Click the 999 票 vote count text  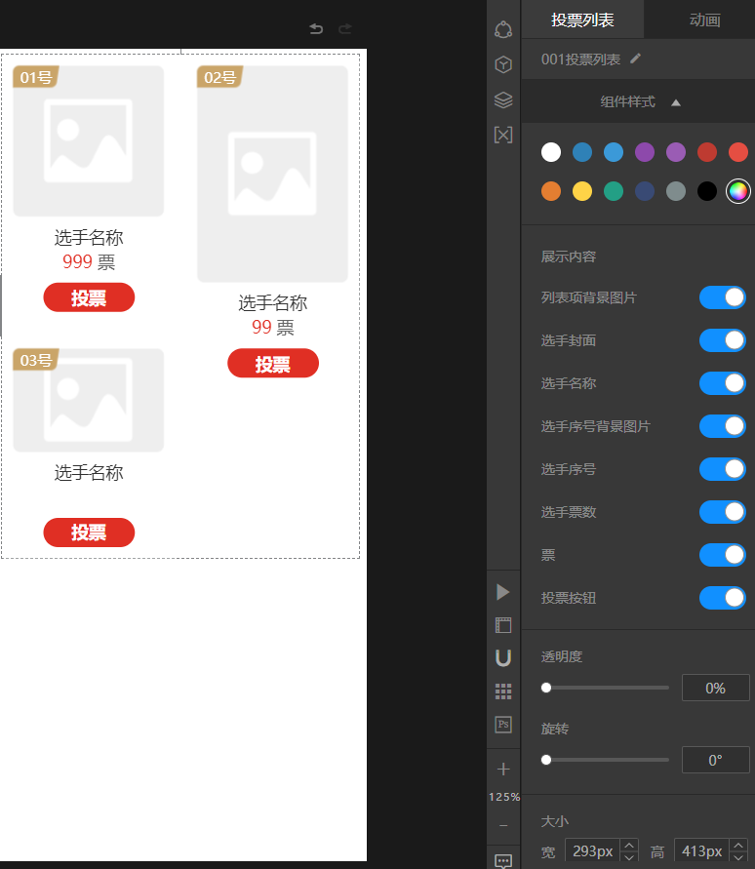click(x=89, y=261)
